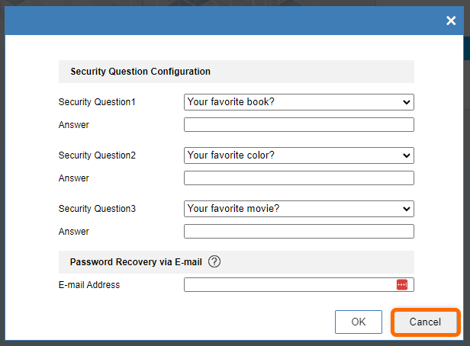Select the Security Question2 label text
The height and width of the screenshot is (346, 470).
pyautogui.click(x=97, y=155)
